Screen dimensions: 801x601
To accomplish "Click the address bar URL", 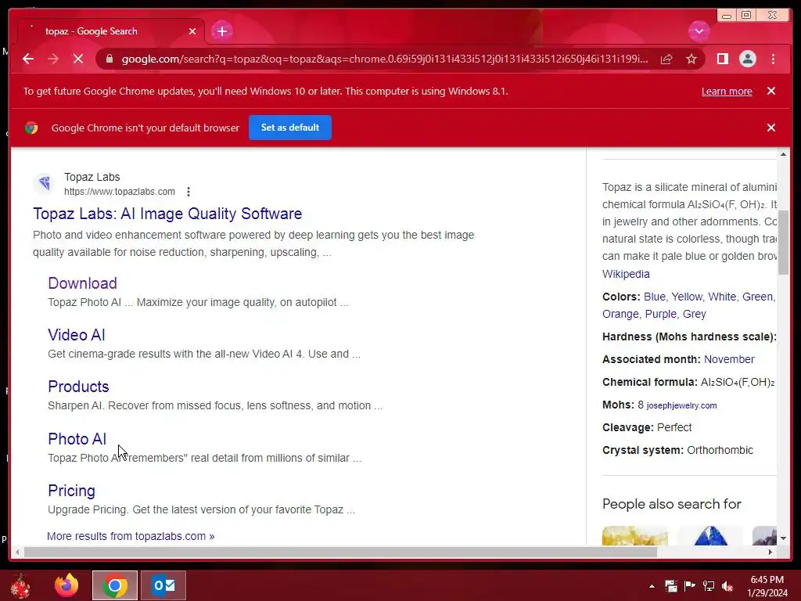I will click(384, 59).
